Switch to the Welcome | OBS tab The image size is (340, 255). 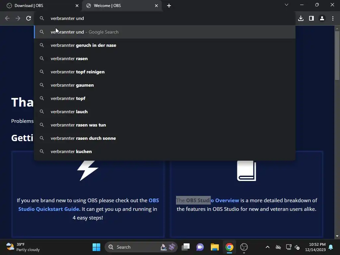(x=122, y=6)
